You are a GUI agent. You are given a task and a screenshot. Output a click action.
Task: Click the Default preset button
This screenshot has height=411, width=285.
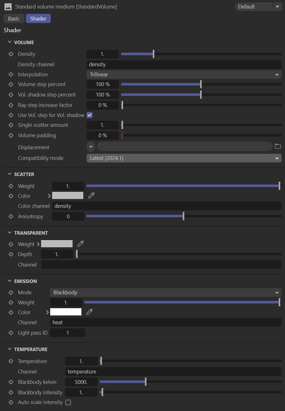[253, 7]
